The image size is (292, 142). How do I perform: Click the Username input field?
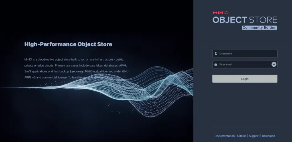point(245,53)
